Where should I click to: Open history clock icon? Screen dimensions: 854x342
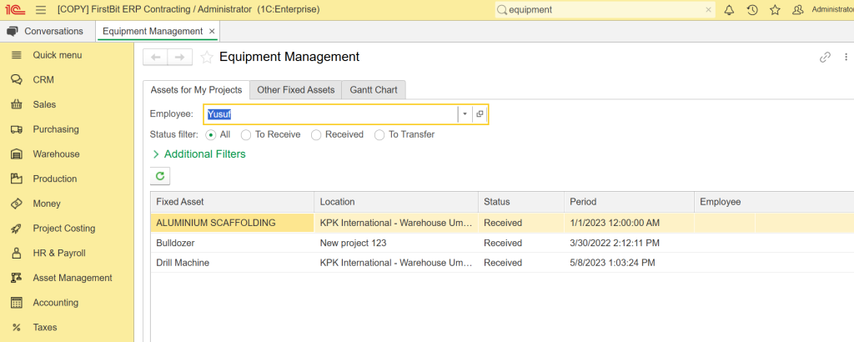(752, 10)
